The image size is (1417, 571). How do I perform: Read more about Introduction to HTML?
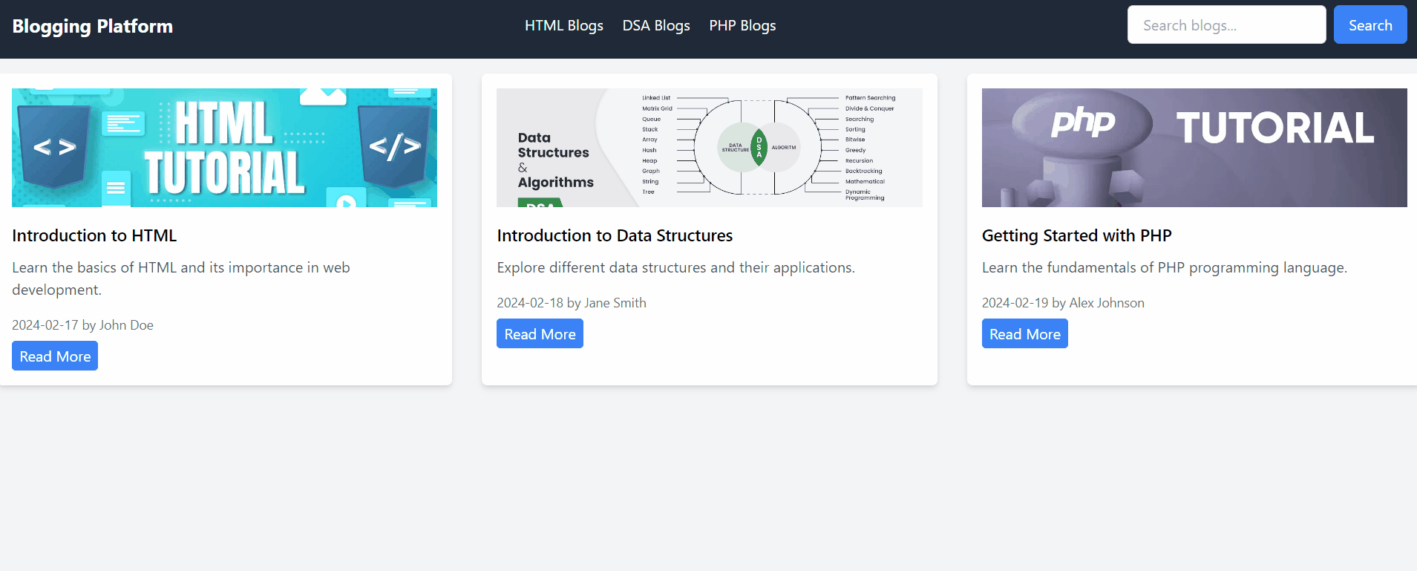[x=55, y=356]
